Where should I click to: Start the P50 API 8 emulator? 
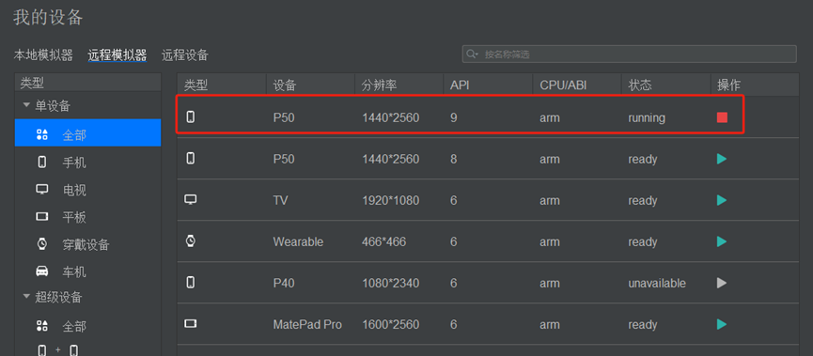722,159
